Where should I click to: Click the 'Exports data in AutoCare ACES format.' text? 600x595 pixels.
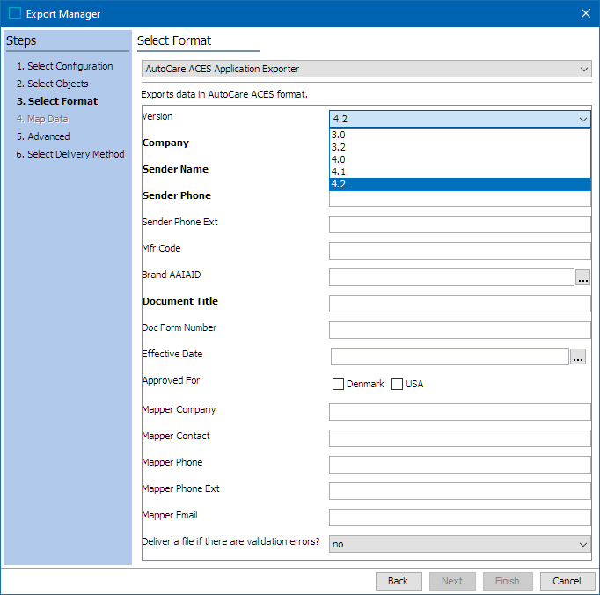224,94
